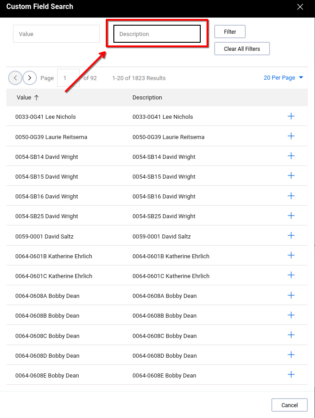This screenshot has height=418, width=315.
Task: Click description 0054-SB14 David Wright
Action: 164,157
